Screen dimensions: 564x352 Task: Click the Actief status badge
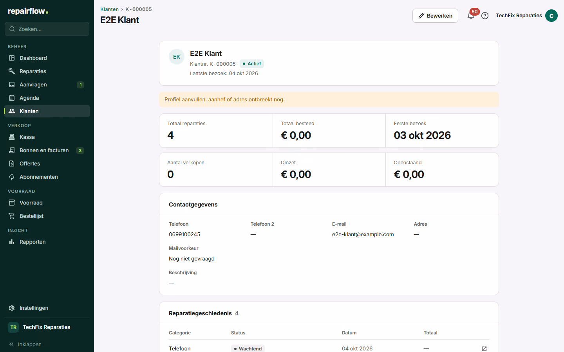click(252, 64)
